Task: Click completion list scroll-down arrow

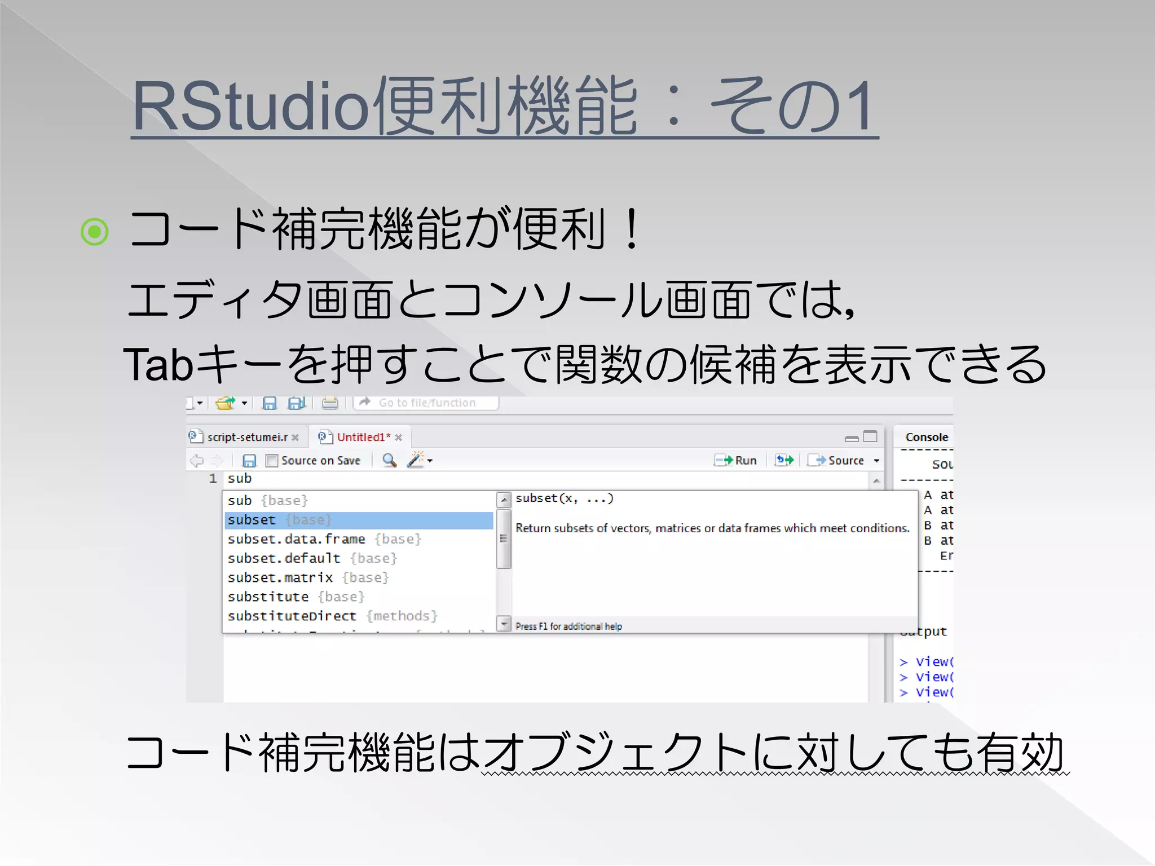Action: [x=504, y=623]
